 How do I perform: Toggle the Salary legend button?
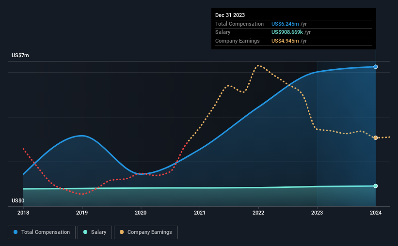[x=95, y=232]
